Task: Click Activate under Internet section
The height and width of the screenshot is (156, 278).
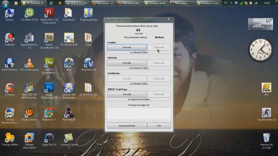Action: point(127,63)
